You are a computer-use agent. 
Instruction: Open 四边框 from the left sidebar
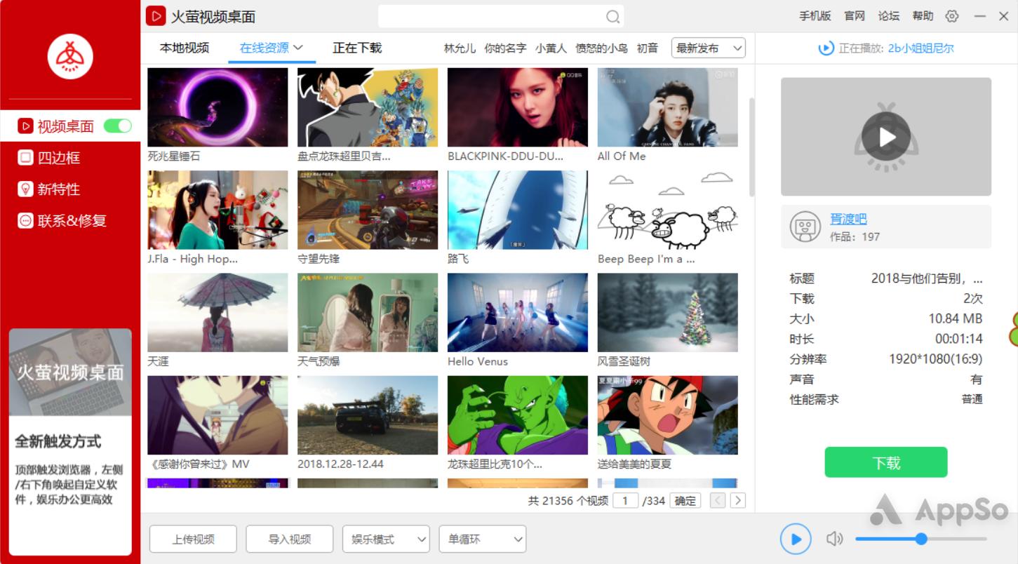pyautogui.click(x=61, y=157)
